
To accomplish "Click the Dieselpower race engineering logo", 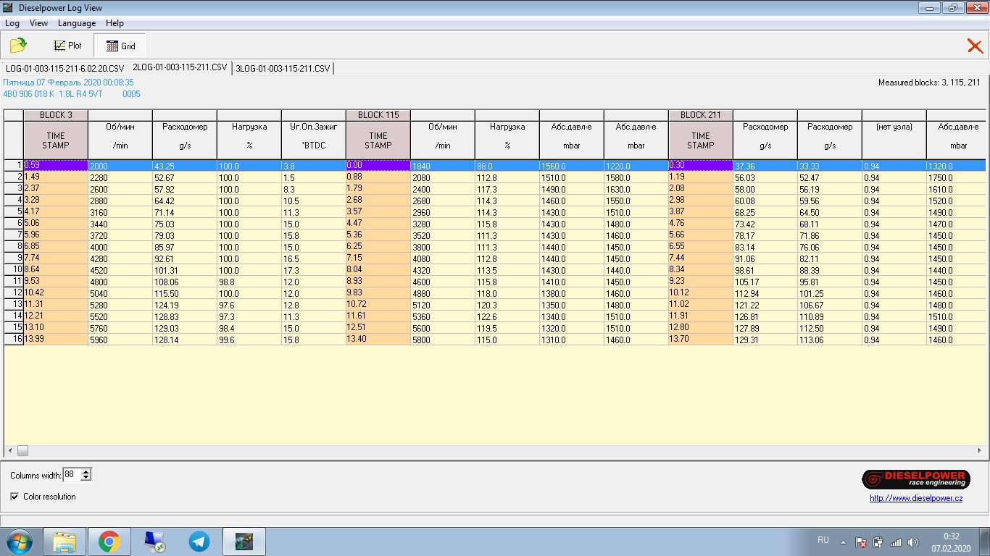I will (x=915, y=479).
